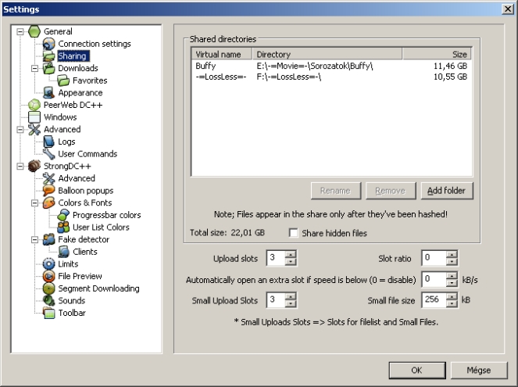Click the Add folder button

447,190
